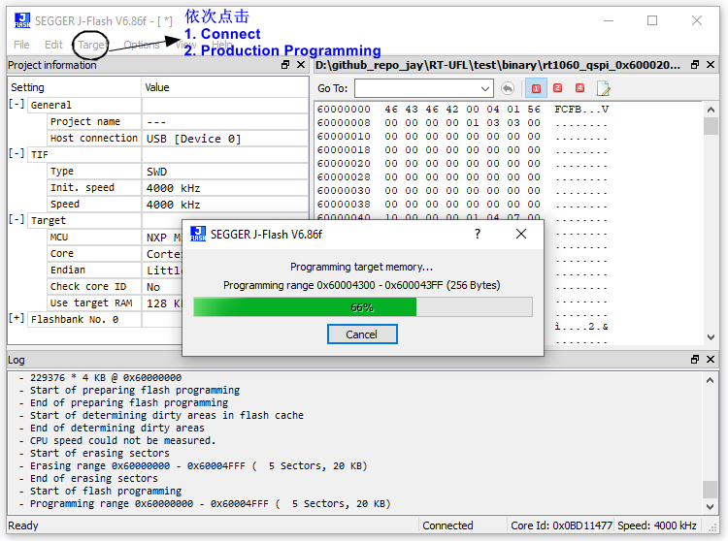
Task: Click the Log scrollbar up arrow
Action: 710,380
